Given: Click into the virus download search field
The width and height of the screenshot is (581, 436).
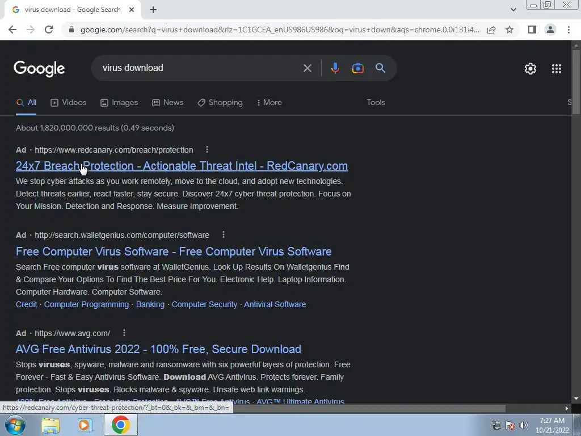Looking at the screenshot, I should (200, 68).
